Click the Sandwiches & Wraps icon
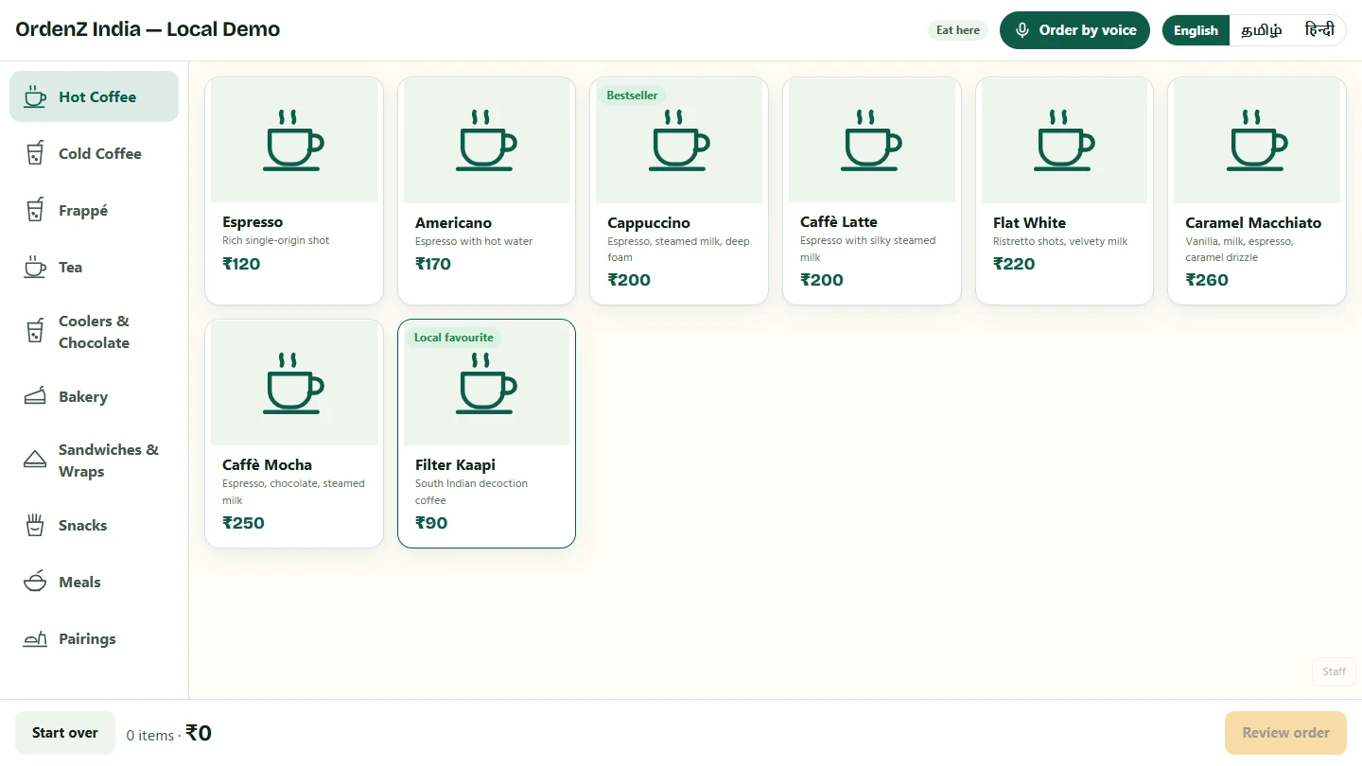The width and height of the screenshot is (1362, 766). click(35, 461)
